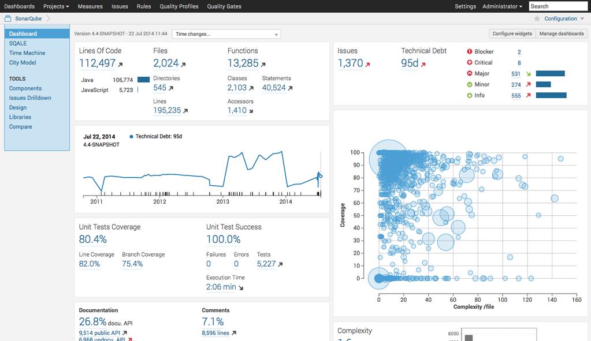
Task: Open the Design tool
Action: click(18, 107)
